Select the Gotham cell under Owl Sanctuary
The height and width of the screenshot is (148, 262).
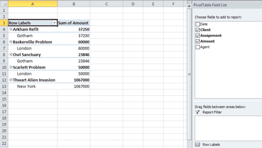[x=33, y=61]
